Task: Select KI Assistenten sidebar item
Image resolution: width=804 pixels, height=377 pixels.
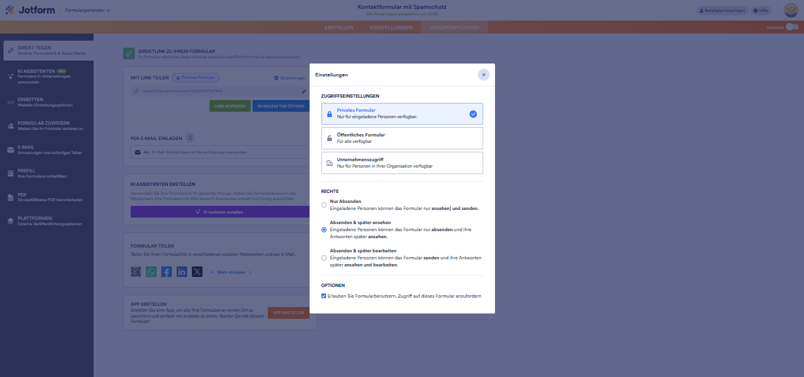Action: click(46, 76)
